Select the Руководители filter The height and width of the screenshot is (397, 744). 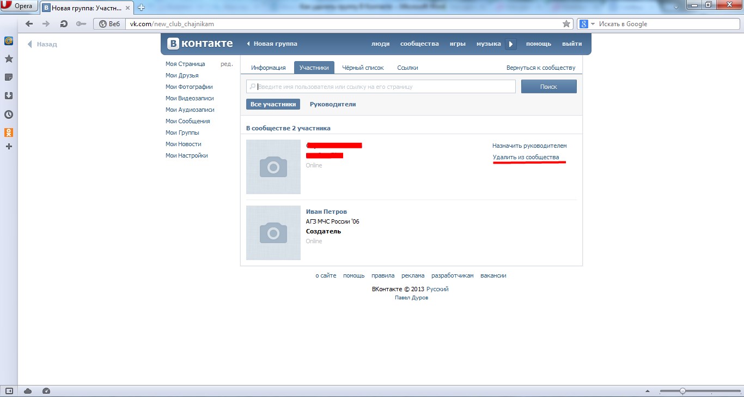click(333, 104)
